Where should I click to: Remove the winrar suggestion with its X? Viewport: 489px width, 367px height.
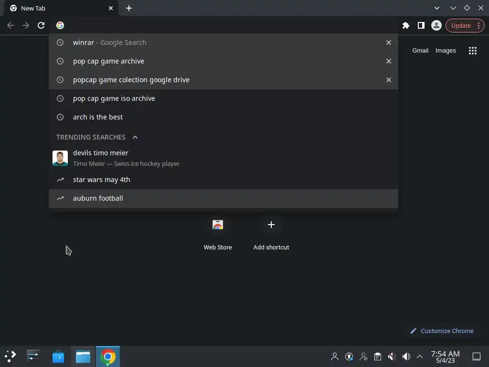pyautogui.click(x=389, y=43)
